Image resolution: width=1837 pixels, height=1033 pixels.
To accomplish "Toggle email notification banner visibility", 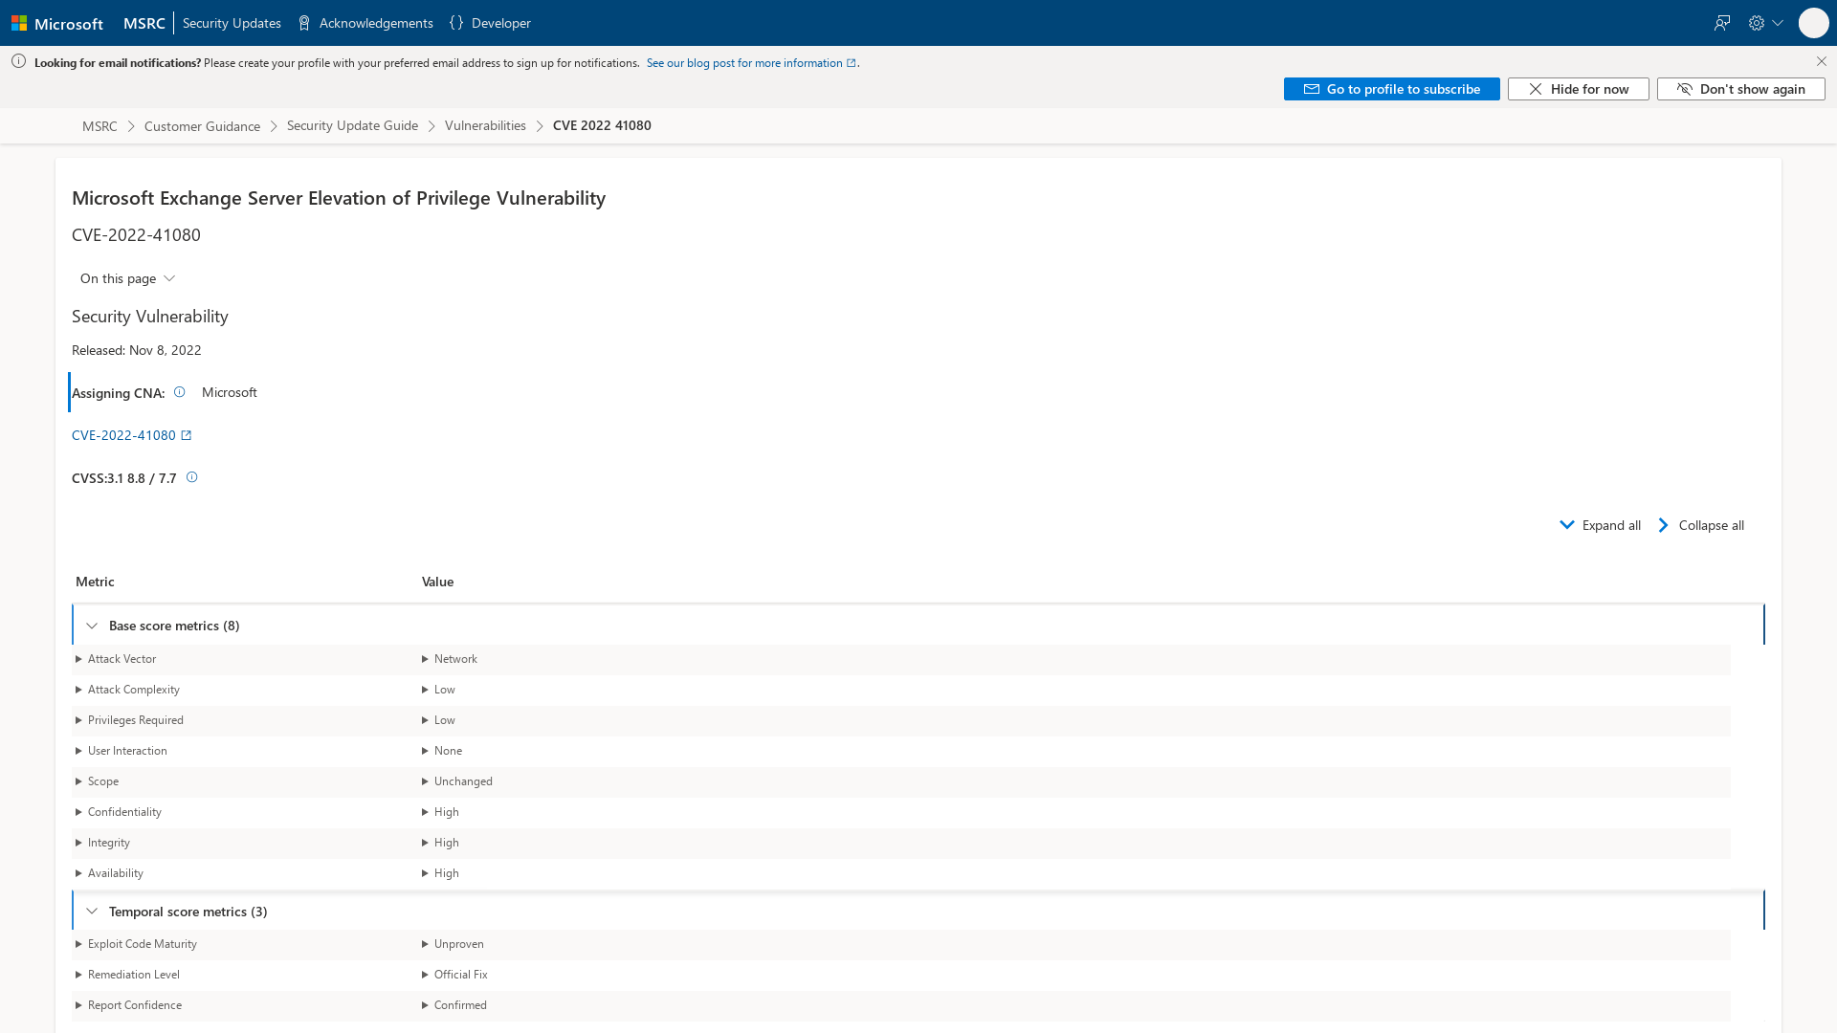I will pyautogui.click(x=1821, y=60).
